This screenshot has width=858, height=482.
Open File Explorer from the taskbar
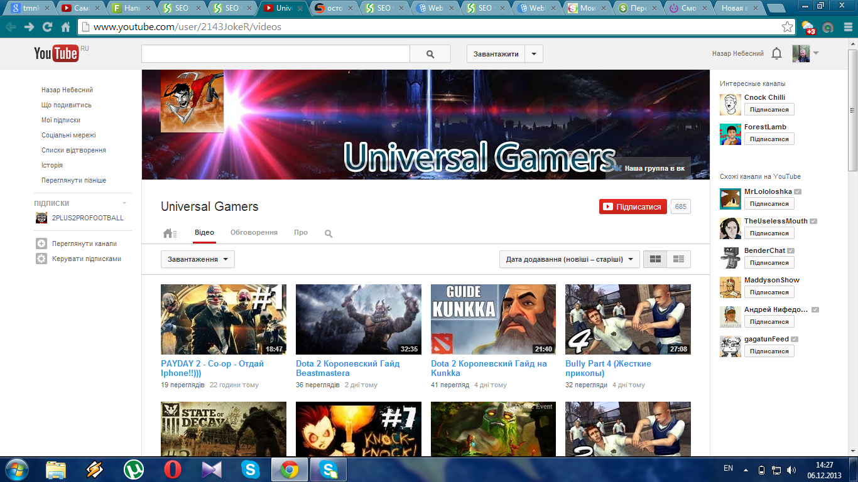[56, 469]
